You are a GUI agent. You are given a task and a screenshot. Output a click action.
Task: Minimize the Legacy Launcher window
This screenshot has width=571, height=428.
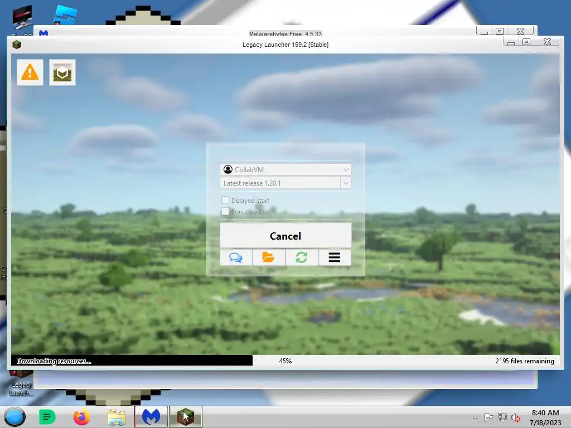click(511, 42)
